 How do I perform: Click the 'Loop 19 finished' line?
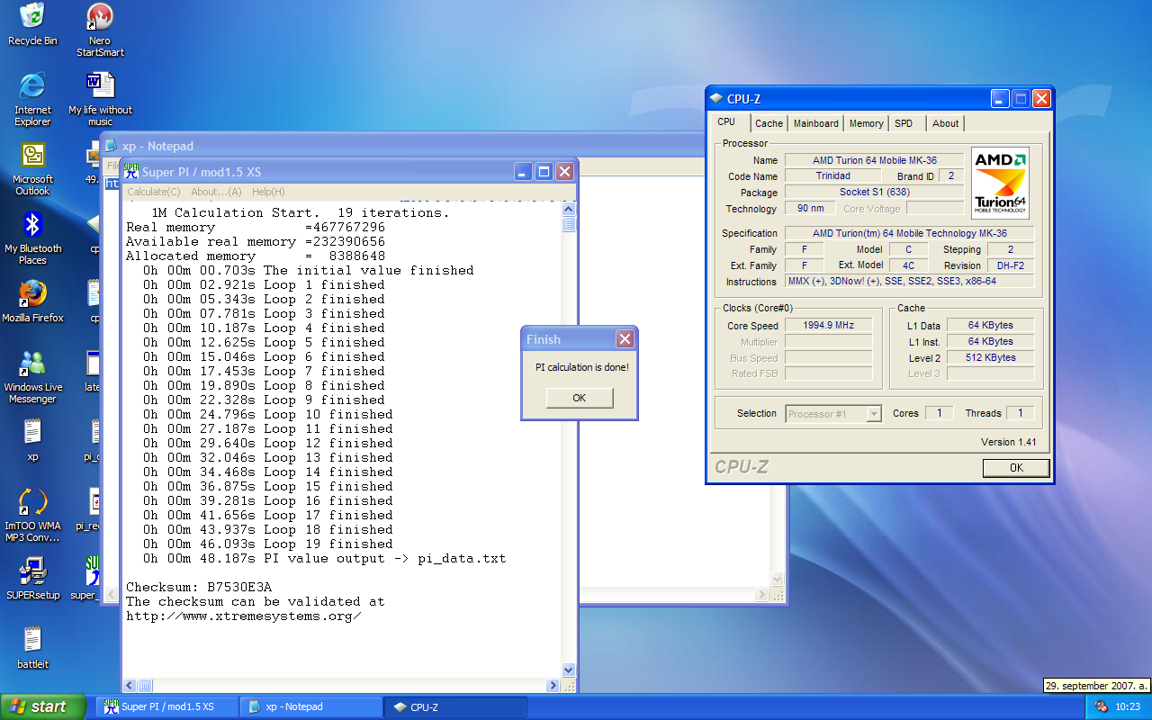(267, 544)
